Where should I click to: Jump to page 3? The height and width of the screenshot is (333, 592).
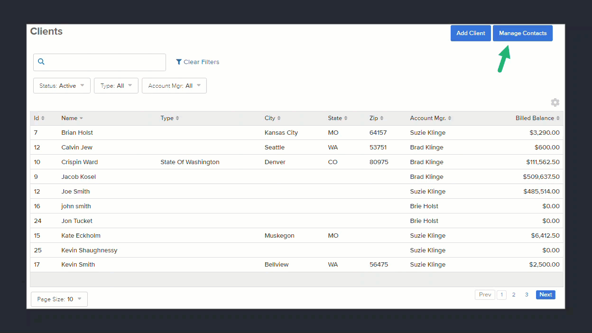pos(527,295)
